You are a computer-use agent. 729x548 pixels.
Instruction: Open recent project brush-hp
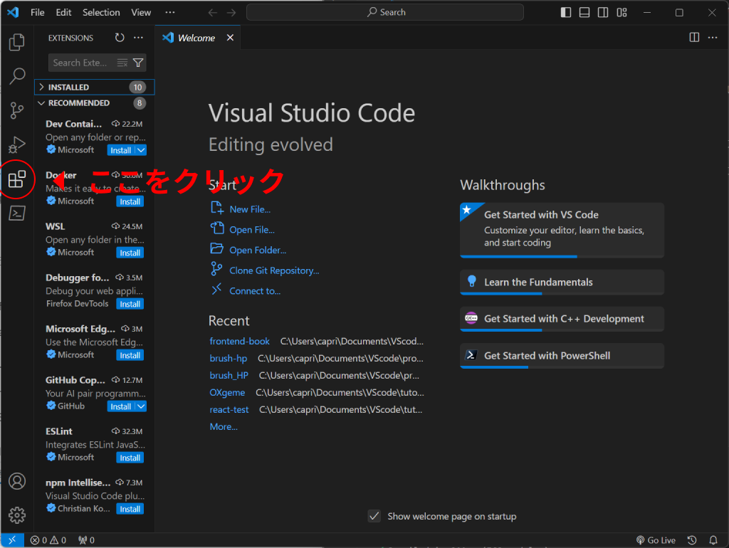coord(229,359)
